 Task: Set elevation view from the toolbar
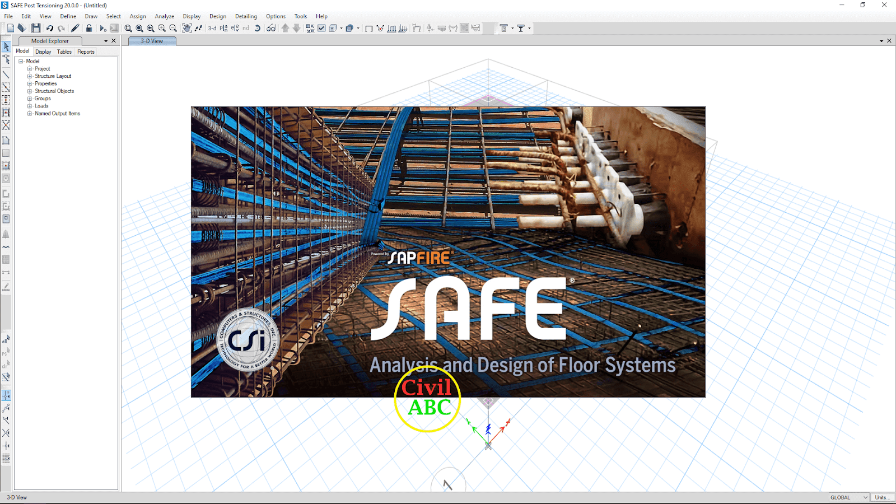coord(235,28)
